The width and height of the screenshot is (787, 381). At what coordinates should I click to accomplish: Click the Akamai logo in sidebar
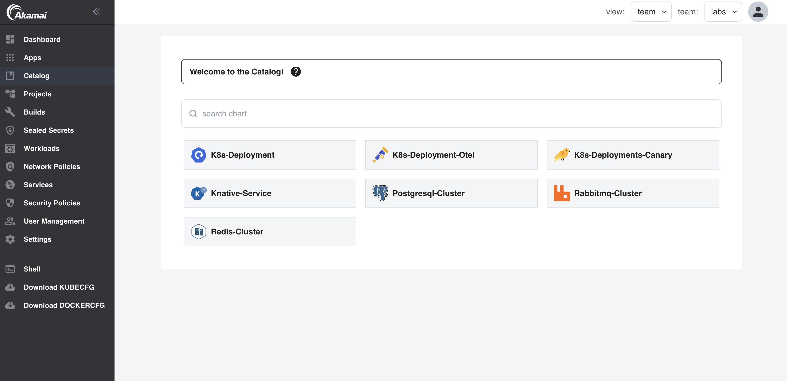tap(27, 12)
